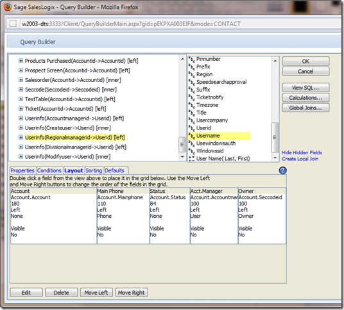Viewport: 344px width, 310px height.
Task: Expand Userinfo(Modifyuser->Userid) node
Action: coord(21,156)
